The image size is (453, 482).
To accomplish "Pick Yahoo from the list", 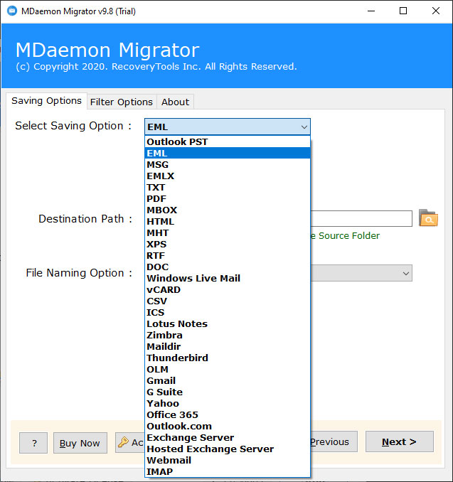I will click(228, 403).
